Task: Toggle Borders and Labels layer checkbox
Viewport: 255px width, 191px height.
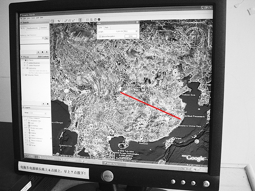Action: pyautogui.click(x=27, y=127)
